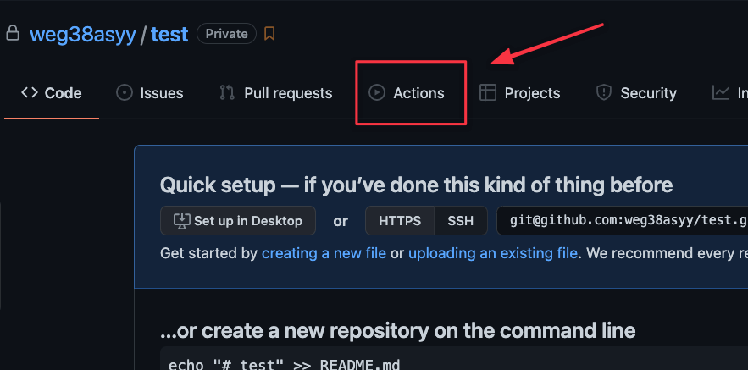Click the Projects table icon

(488, 93)
